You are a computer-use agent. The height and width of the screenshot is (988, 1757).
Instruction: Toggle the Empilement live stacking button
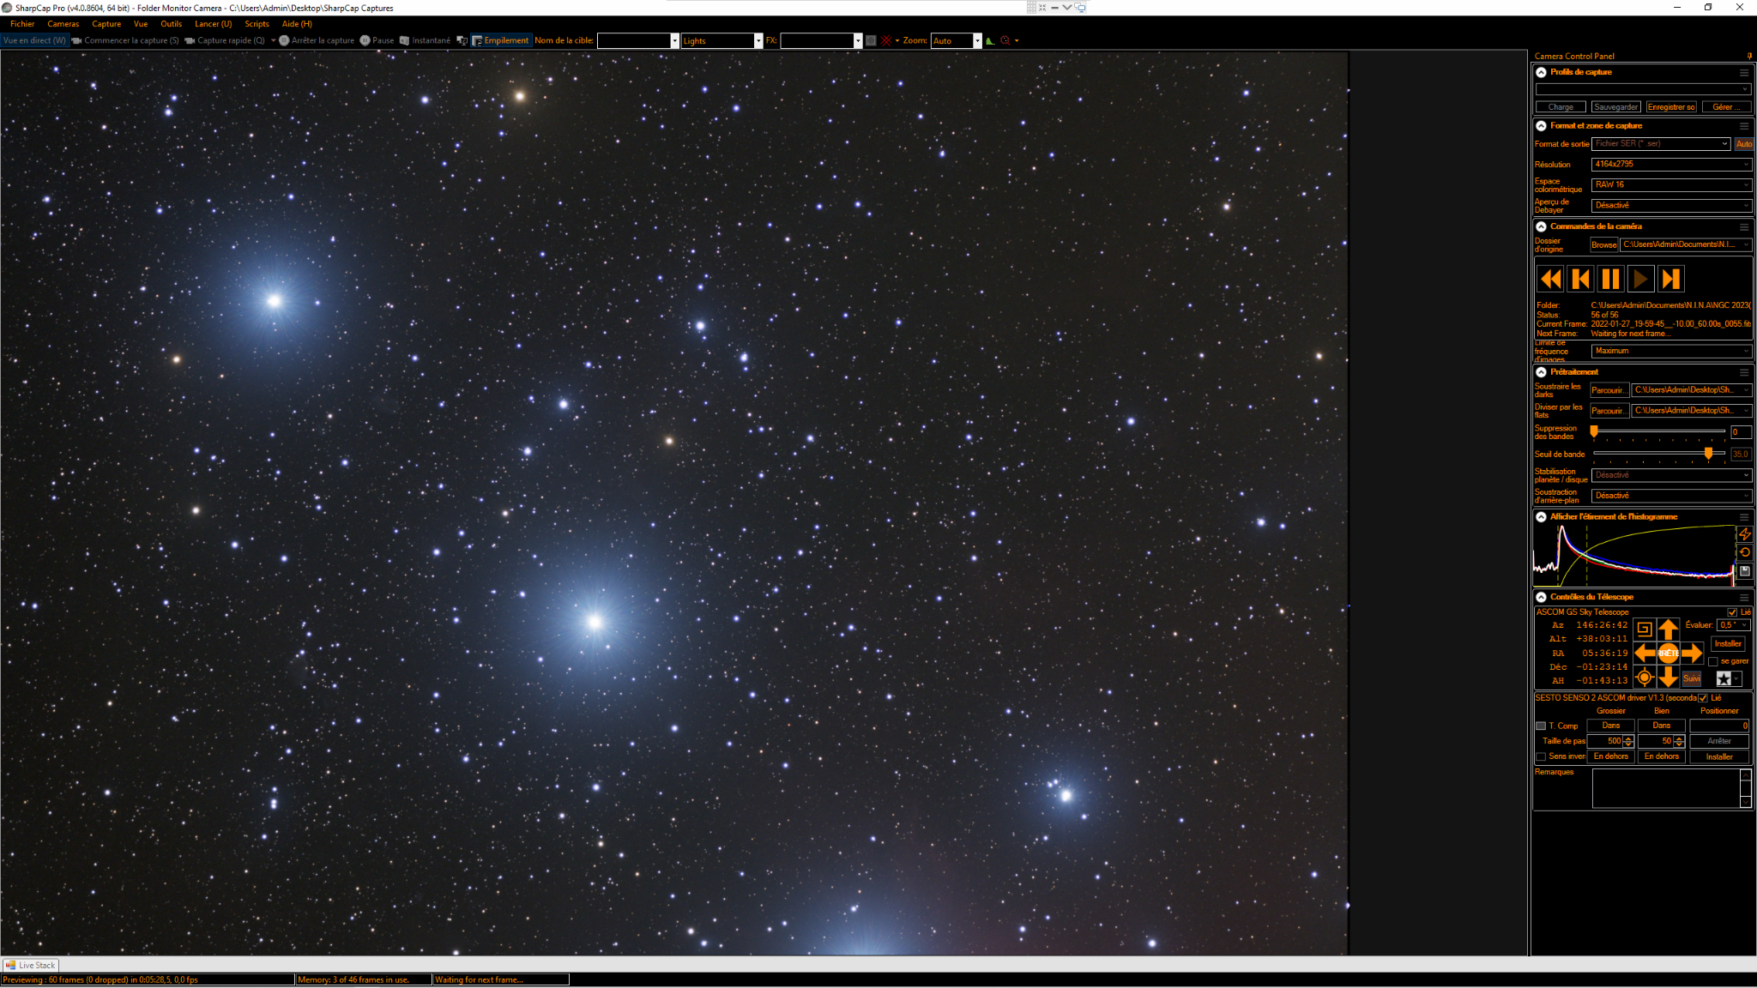click(500, 40)
